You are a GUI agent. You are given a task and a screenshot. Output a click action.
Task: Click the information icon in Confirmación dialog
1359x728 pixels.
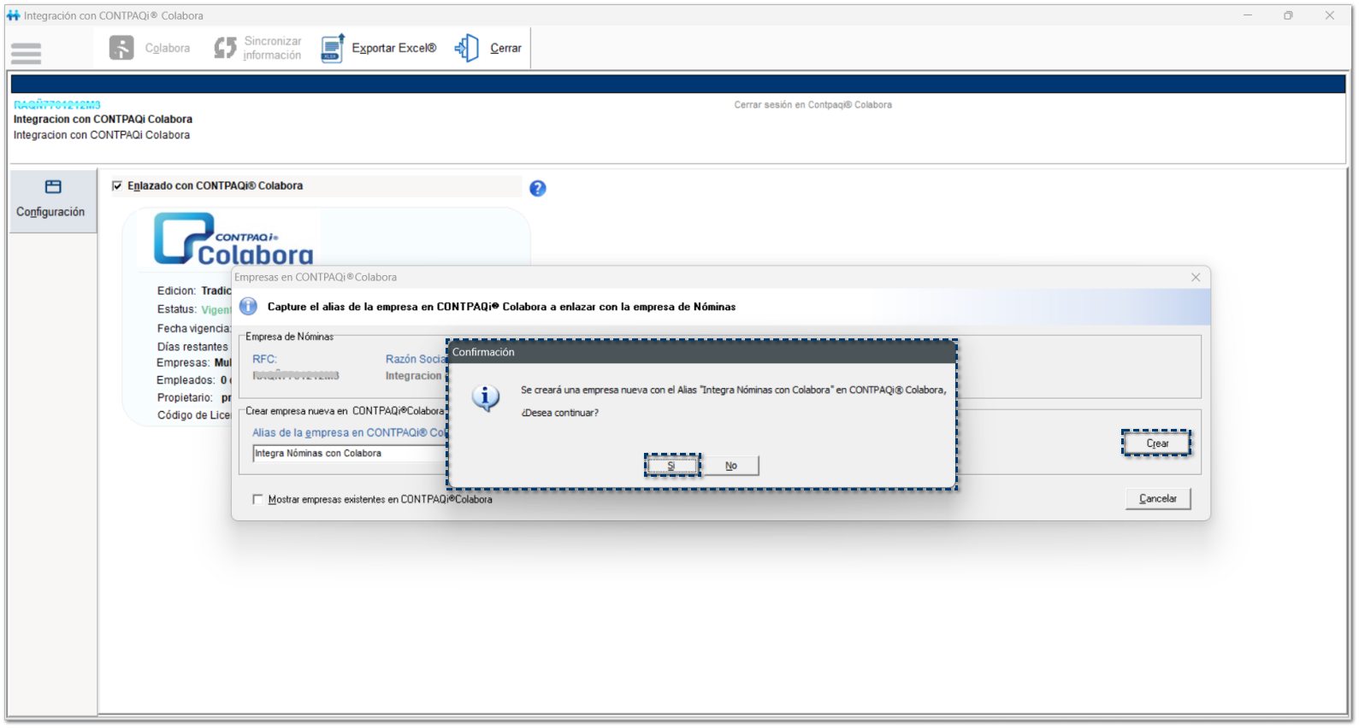486,398
